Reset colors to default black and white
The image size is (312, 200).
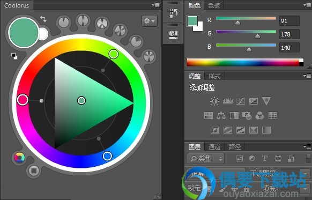(x=14, y=56)
